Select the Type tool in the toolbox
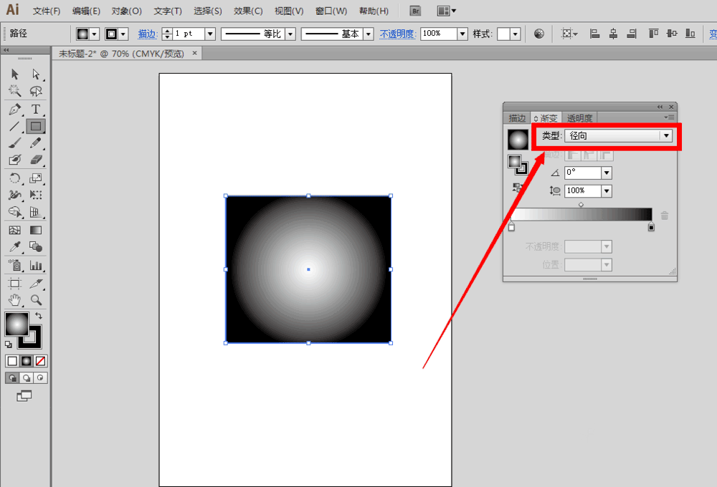This screenshot has width=717, height=487. [x=35, y=109]
